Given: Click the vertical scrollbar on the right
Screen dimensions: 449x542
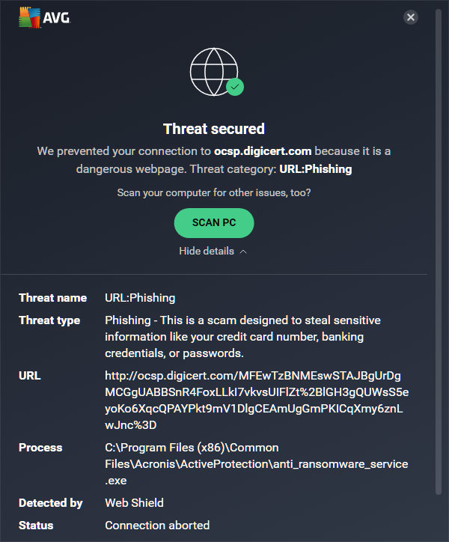Looking at the screenshot, I should pos(439,252).
